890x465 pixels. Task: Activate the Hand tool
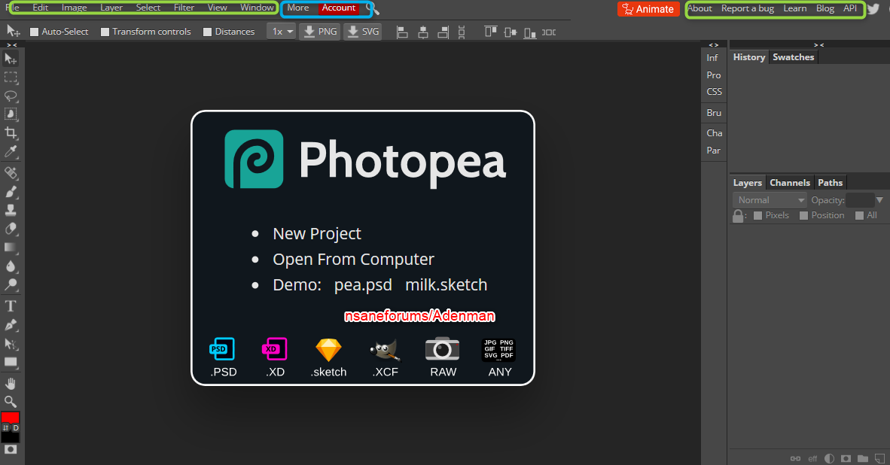point(11,383)
